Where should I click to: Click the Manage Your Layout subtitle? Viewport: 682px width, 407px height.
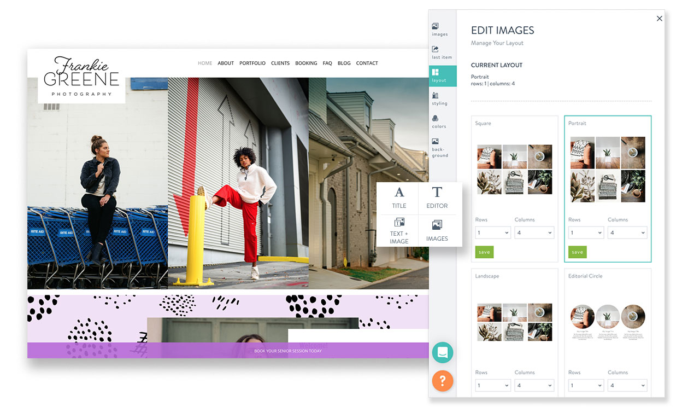pyautogui.click(x=497, y=43)
